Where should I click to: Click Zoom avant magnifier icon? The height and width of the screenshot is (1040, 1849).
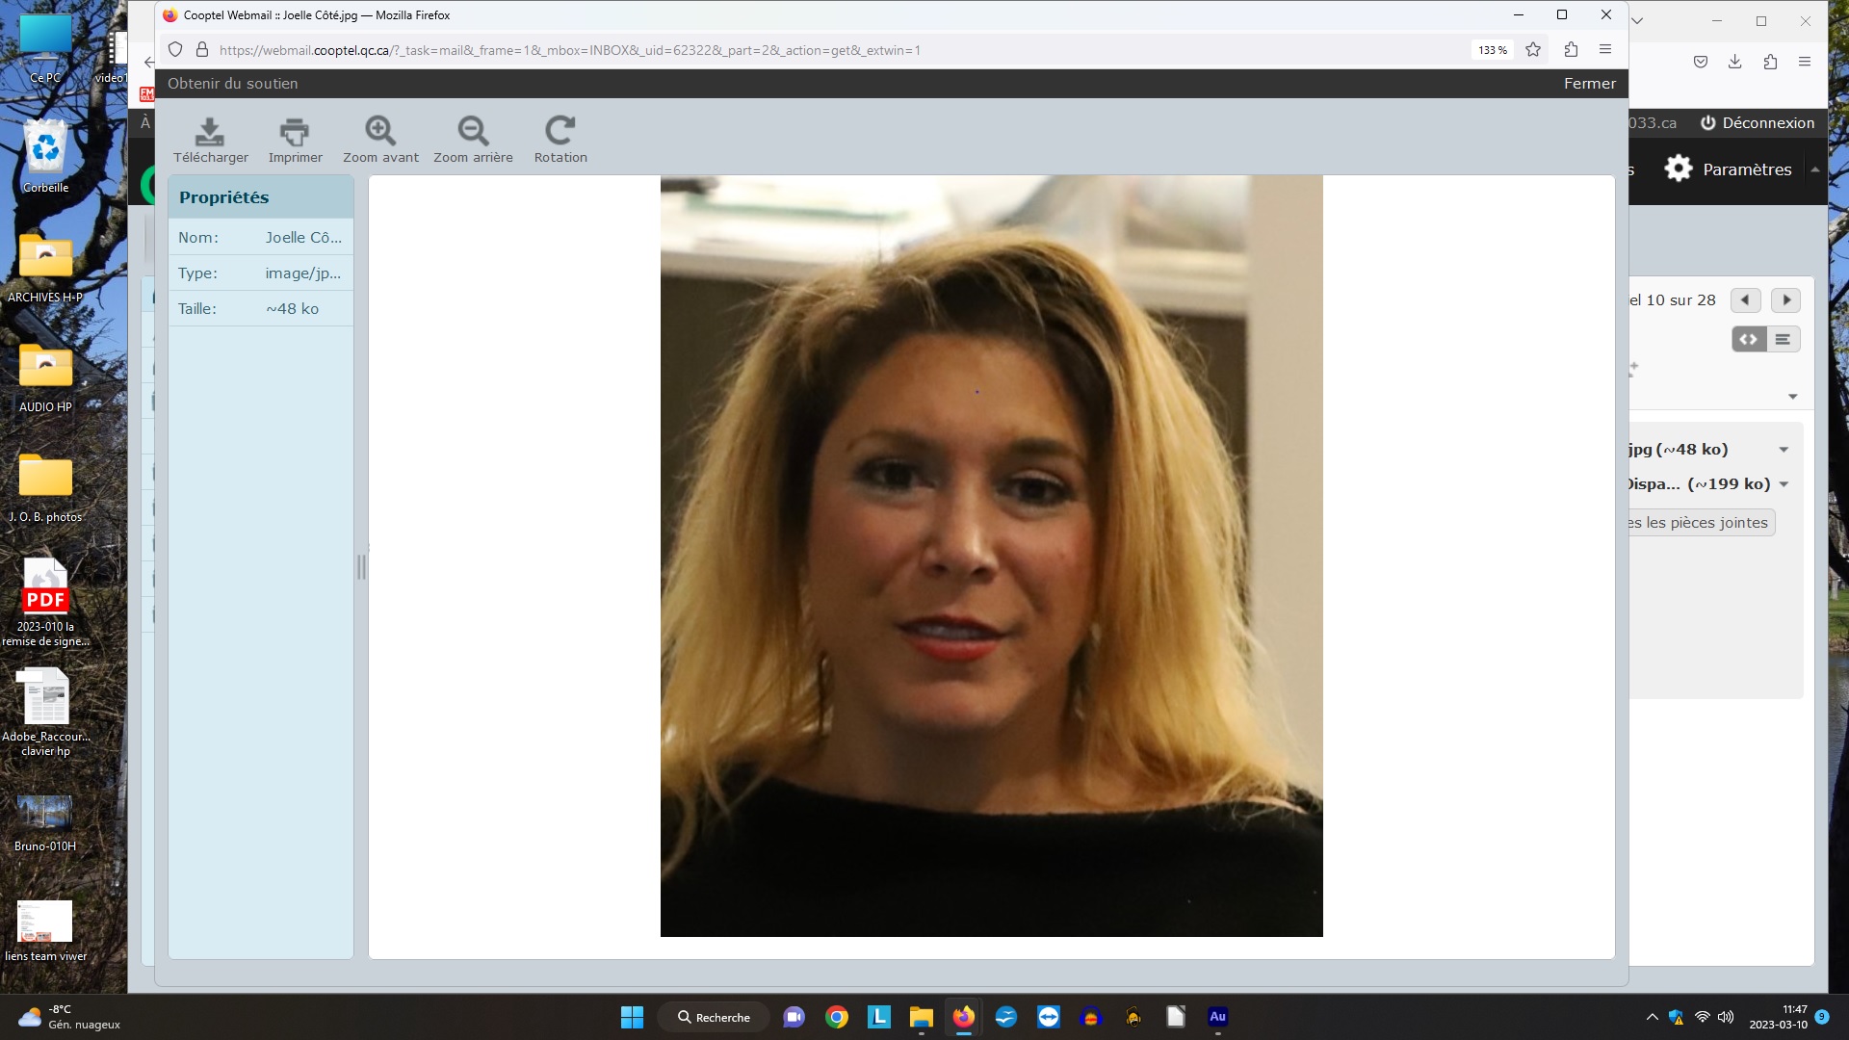pyautogui.click(x=380, y=132)
